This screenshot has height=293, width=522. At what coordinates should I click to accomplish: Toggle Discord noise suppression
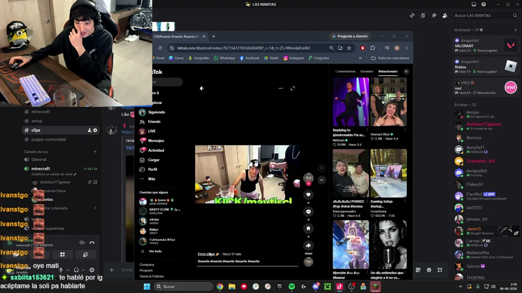point(82,243)
